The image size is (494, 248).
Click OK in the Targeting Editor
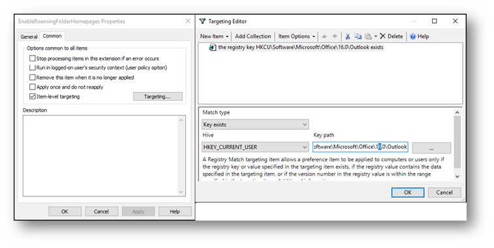click(x=408, y=193)
